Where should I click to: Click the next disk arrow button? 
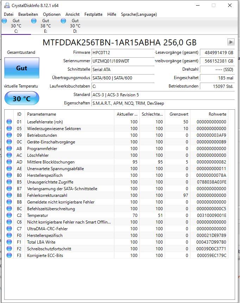click(x=231, y=42)
